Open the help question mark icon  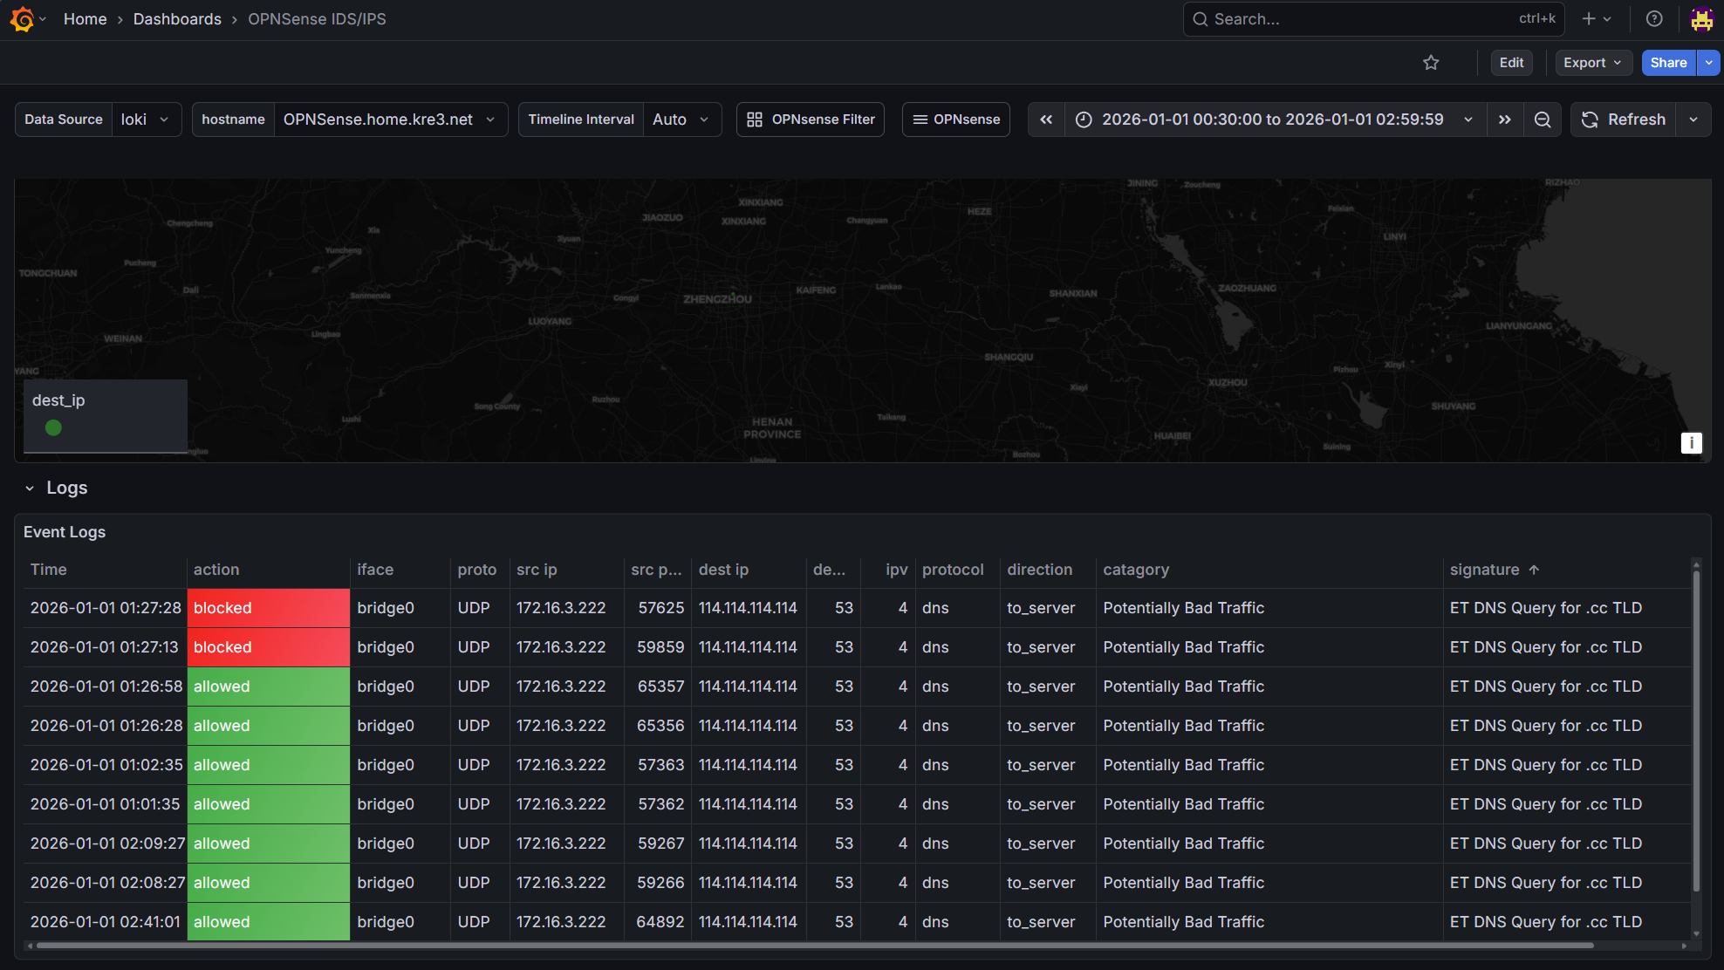click(1654, 19)
